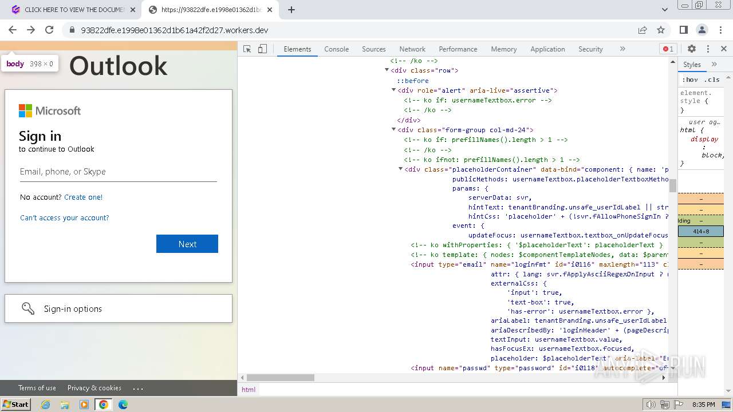Click the Next button
This screenshot has width=733, height=412.
[187, 244]
